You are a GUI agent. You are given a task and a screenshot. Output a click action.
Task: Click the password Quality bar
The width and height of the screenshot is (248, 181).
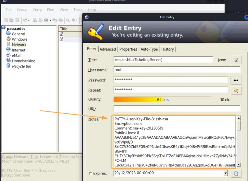coord(162,99)
